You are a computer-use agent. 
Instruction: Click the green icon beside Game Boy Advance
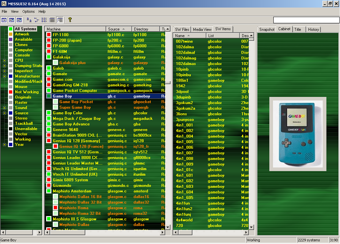click(49, 124)
